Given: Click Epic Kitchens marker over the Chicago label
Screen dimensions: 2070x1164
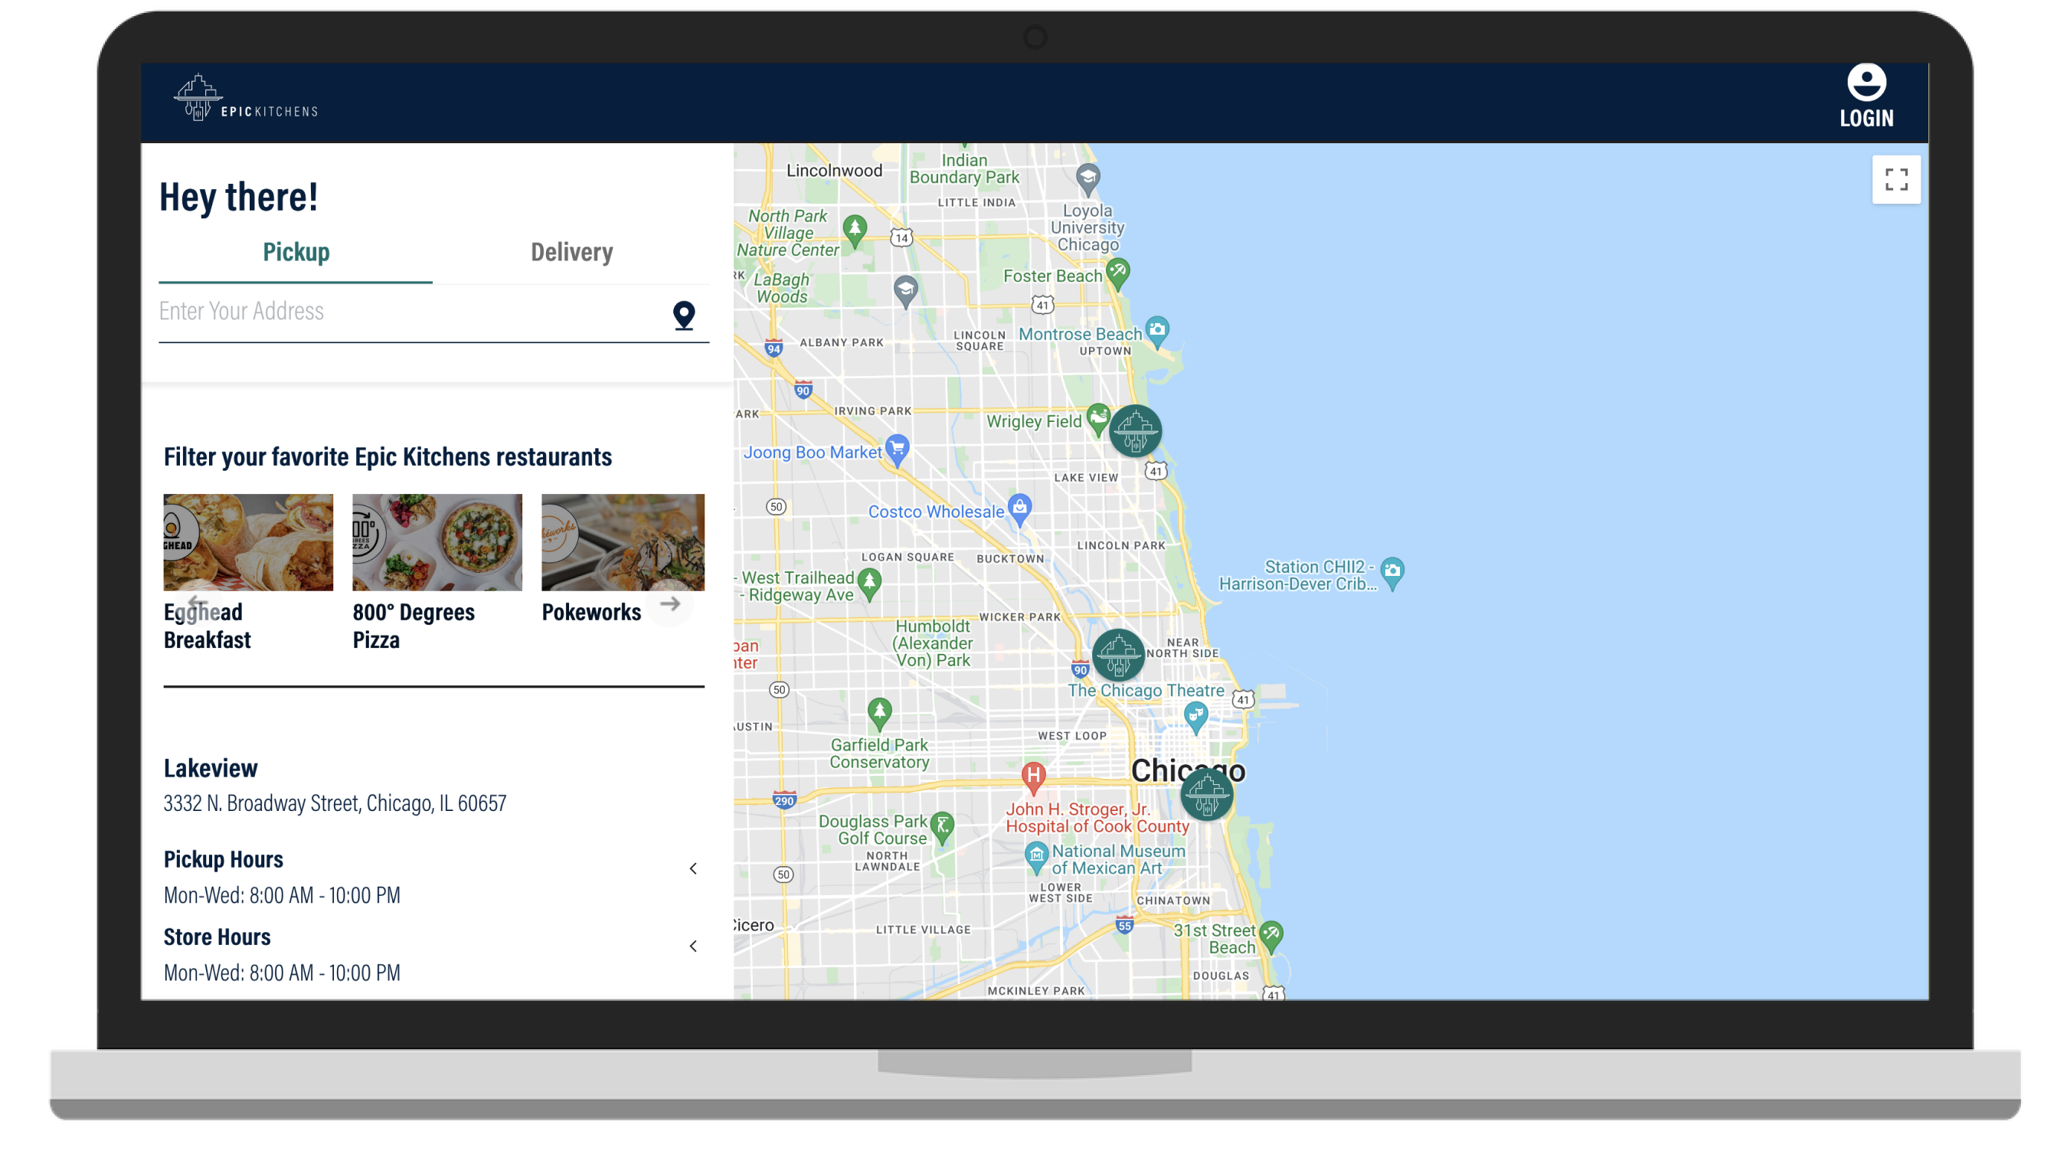Looking at the screenshot, I should click(1206, 794).
